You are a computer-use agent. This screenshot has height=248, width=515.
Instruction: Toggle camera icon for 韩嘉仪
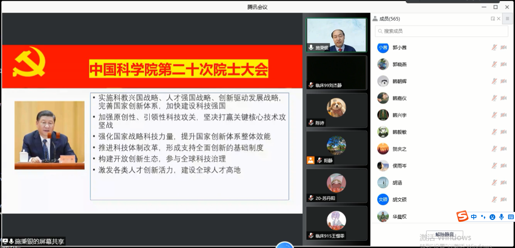point(503,98)
